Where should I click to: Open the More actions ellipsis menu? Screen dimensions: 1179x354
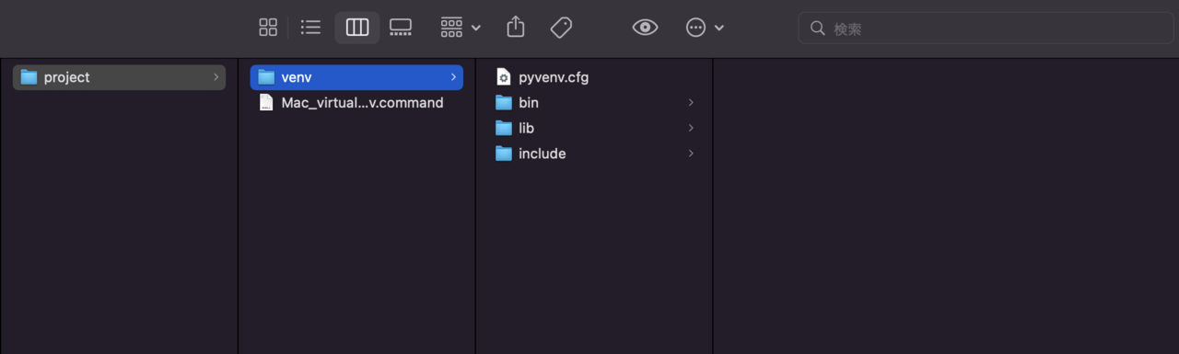coord(706,28)
